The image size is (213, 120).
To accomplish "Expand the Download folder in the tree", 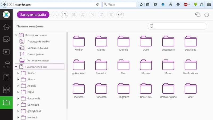I will pyautogui.click(x=18, y=105).
